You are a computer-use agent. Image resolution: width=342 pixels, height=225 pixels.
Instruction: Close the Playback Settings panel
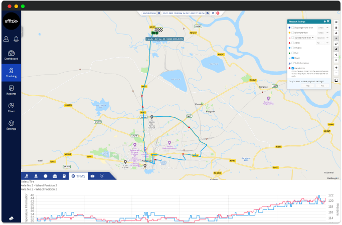pos(328,22)
